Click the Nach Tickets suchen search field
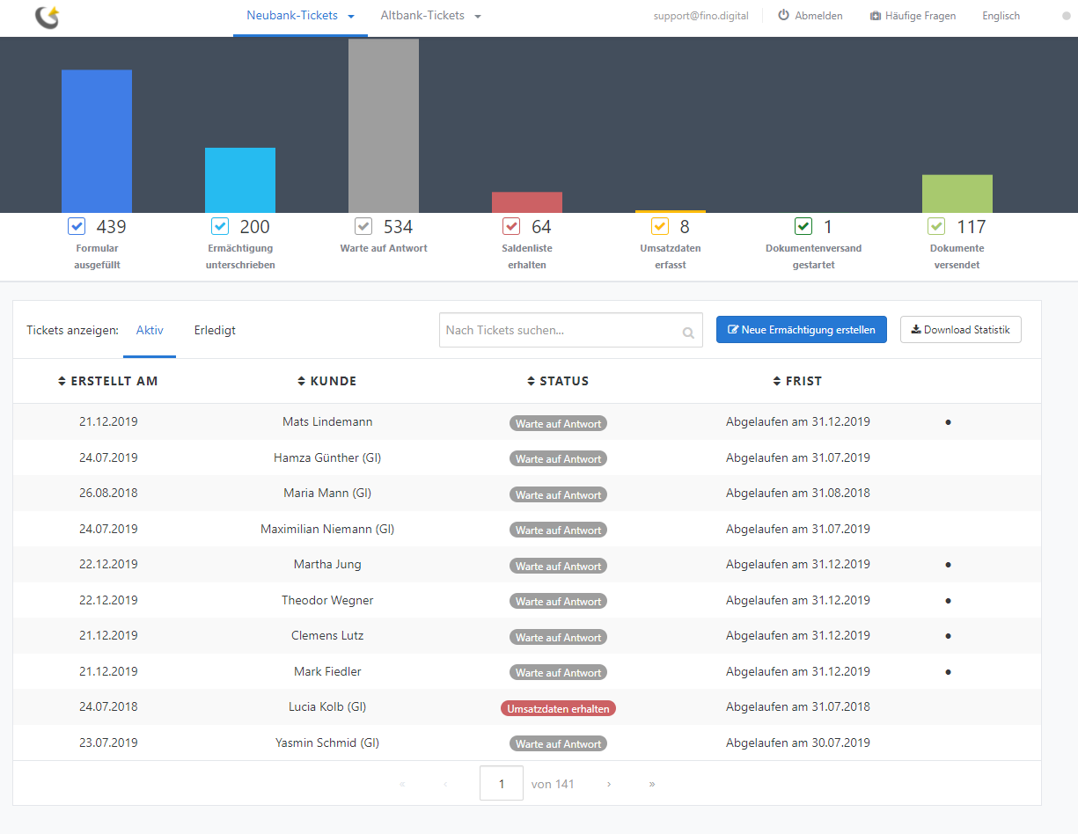This screenshot has height=834, width=1078. pos(559,331)
